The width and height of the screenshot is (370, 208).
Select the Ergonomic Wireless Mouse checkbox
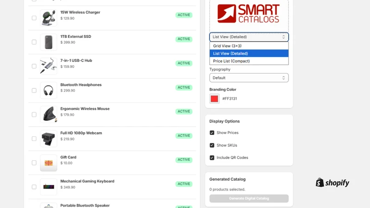point(34,114)
